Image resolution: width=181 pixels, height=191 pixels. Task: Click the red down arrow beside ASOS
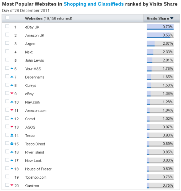[12, 127]
